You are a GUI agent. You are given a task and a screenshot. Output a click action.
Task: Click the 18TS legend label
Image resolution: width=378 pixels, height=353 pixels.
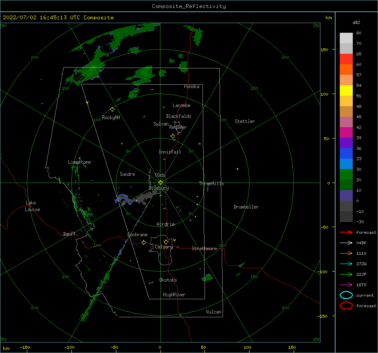[x=361, y=285]
